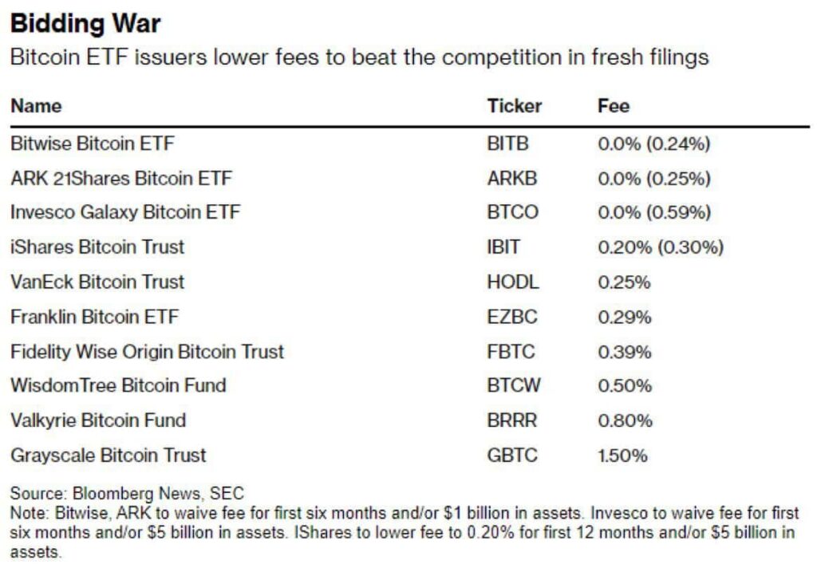
Task: Click the HODL ticker symbol
Action: [x=512, y=282]
